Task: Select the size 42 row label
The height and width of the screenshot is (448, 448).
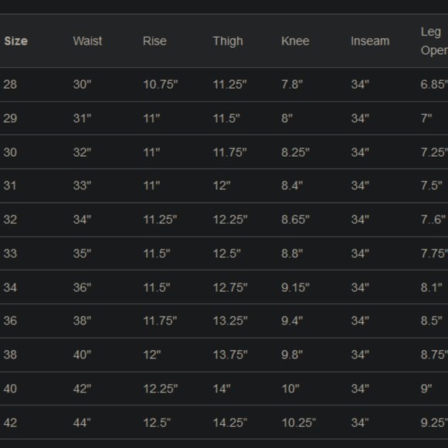Action: [x=10, y=423]
